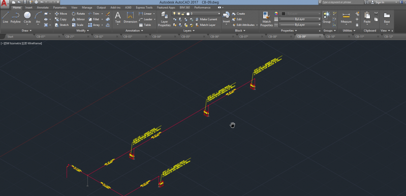Viewport: 406px width, 196px height.
Task: Select the Line tool
Action: click(x=6, y=17)
